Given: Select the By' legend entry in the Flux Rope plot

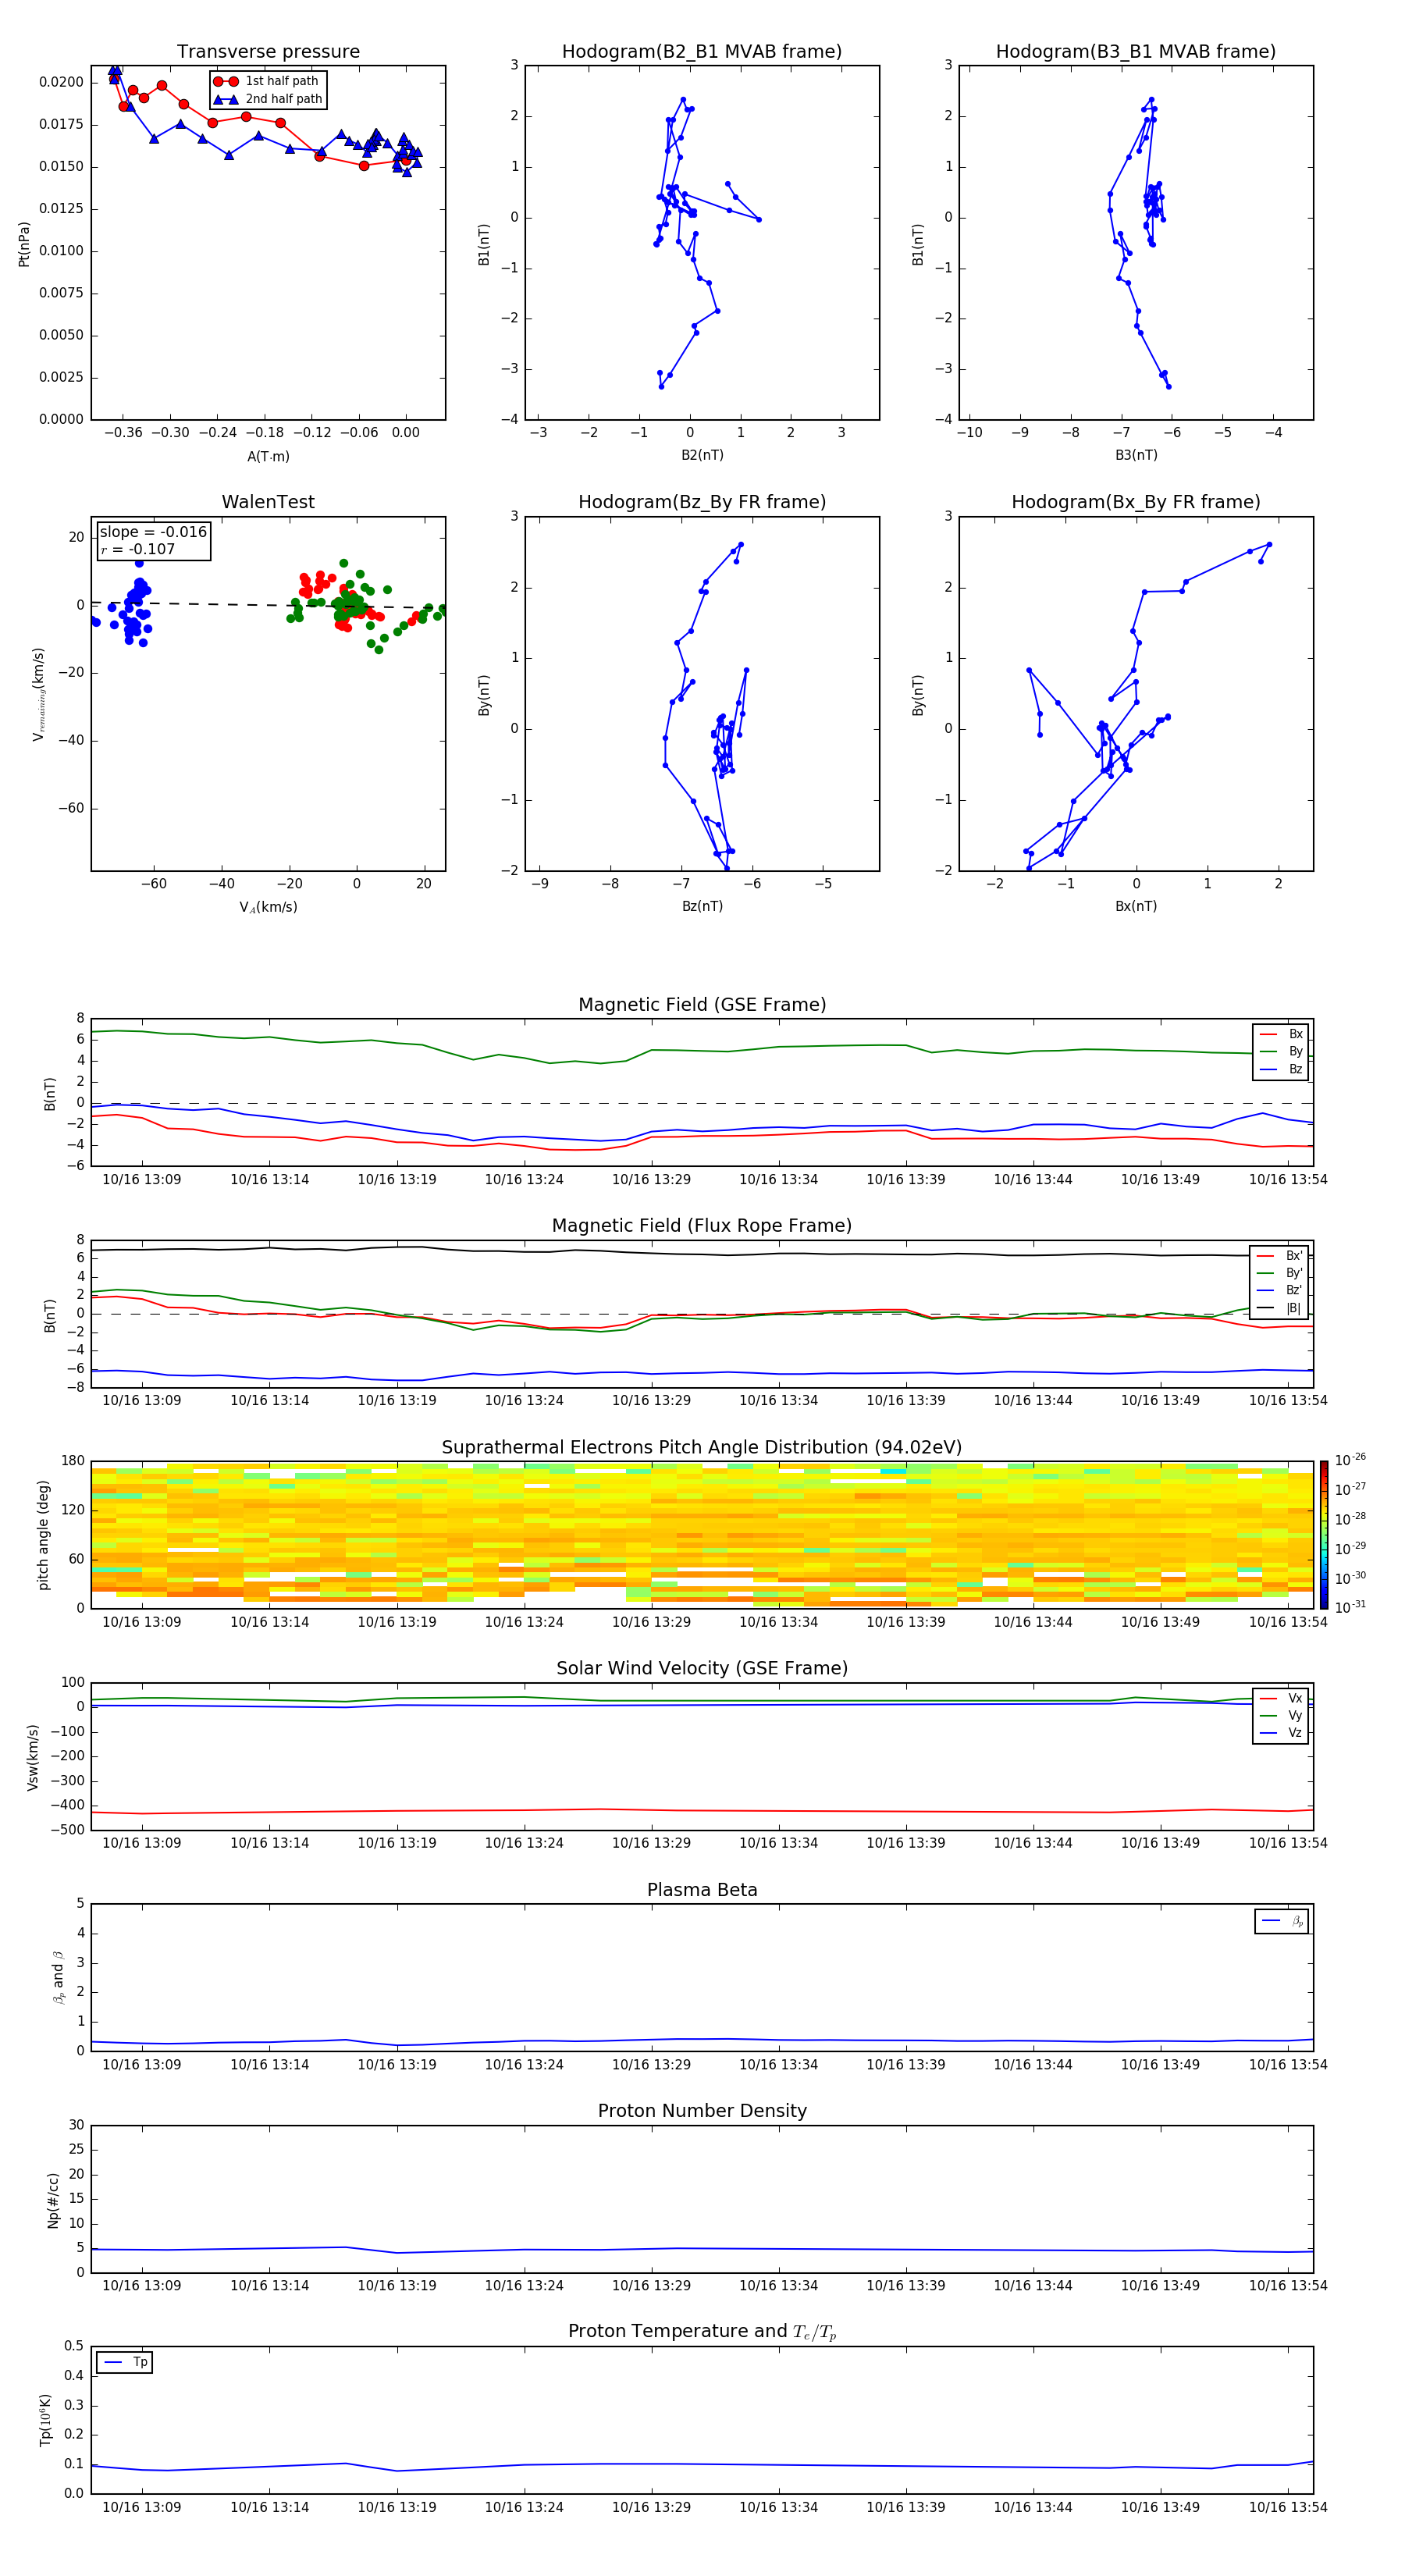Looking at the screenshot, I should point(1280,1273).
